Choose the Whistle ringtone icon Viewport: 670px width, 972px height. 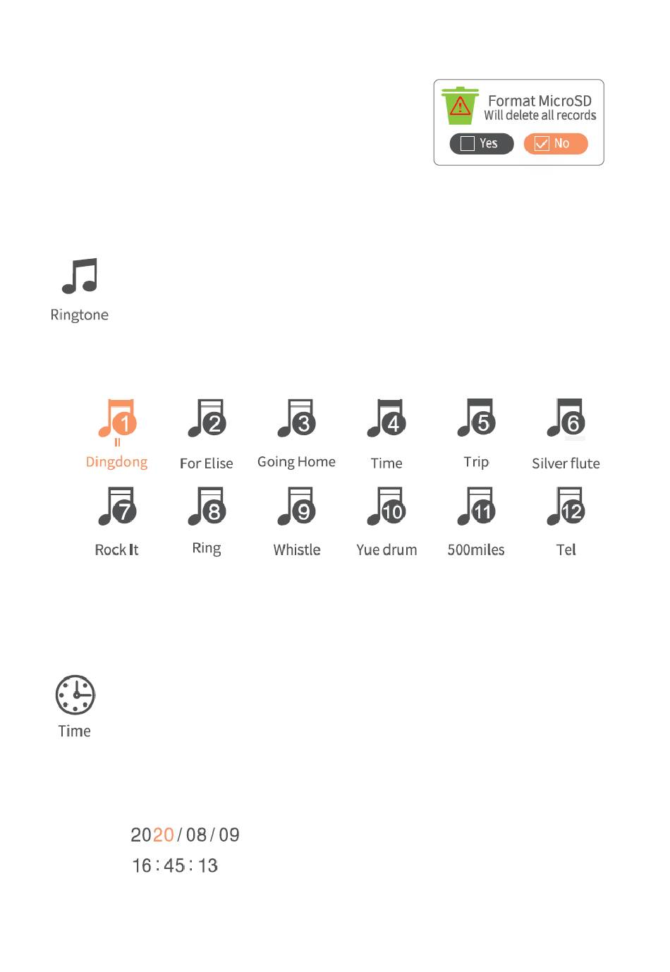(x=296, y=506)
